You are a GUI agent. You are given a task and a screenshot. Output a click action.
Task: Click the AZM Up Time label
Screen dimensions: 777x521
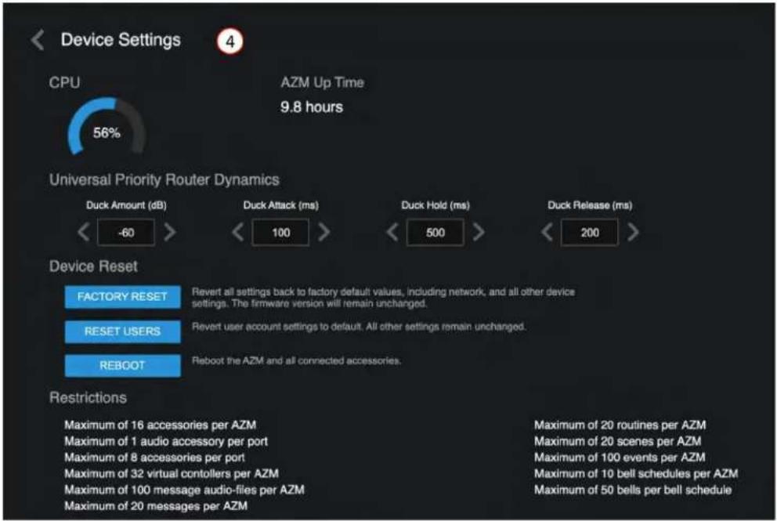pos(323,82)
